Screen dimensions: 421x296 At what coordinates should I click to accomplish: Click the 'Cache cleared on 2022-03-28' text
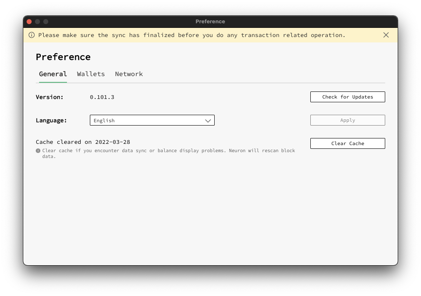pyautogui.click(x=83, y=142)
